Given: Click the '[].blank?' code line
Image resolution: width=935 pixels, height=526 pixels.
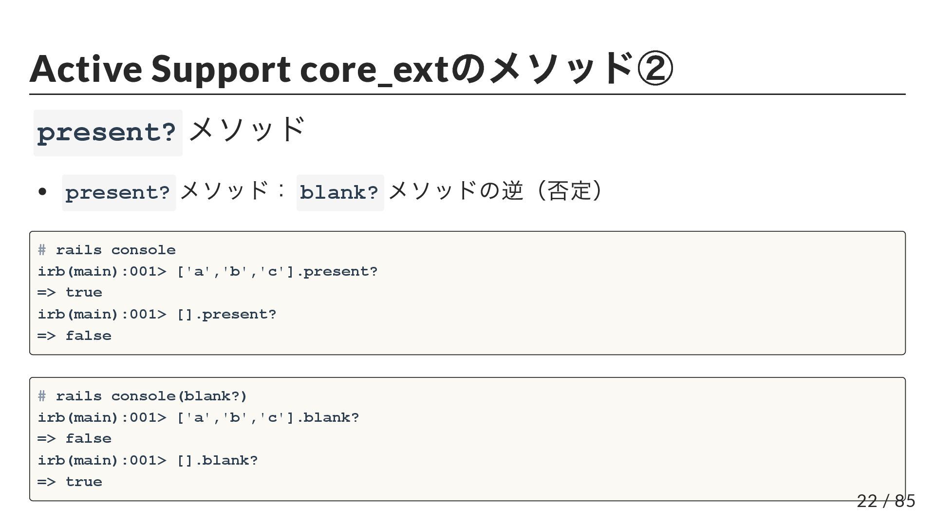Looking at the screenshot, I should click(x=148, y=460).
